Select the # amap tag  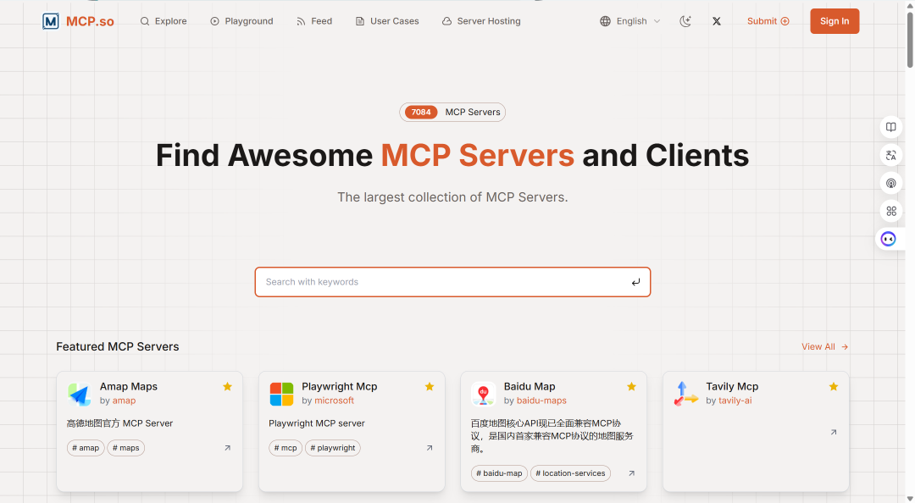86,448
